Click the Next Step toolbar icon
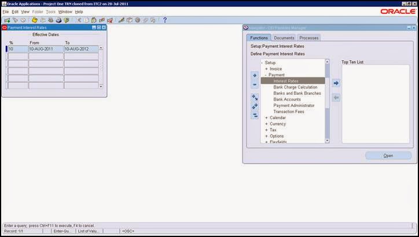This screenshot has width=419, height=237. pyautogui.click(x=43, y=20)
